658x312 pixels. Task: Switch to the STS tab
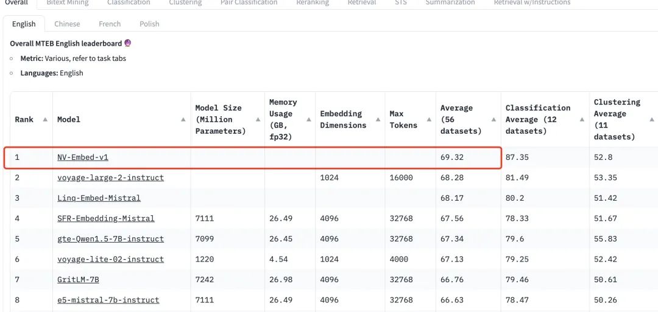tap(400, 2)
